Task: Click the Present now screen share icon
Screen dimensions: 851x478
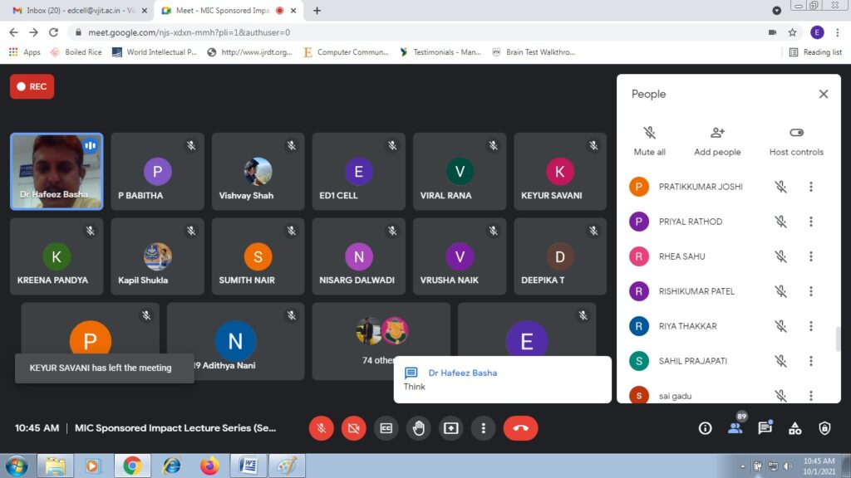Action: [450, 428]
